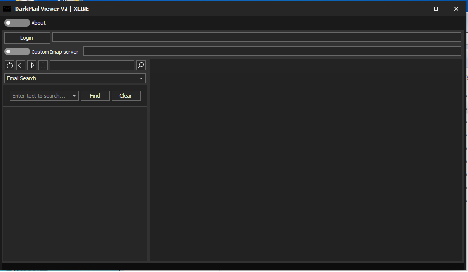The width and height of the screenshot is (468, 272).
Task: Click the magnifier search icon
Action: (x=141, y=65)
